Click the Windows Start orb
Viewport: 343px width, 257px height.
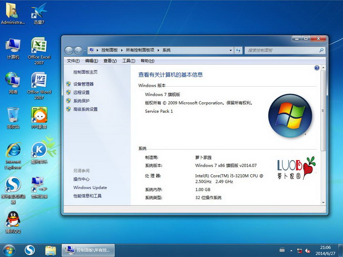coord(9,250)
